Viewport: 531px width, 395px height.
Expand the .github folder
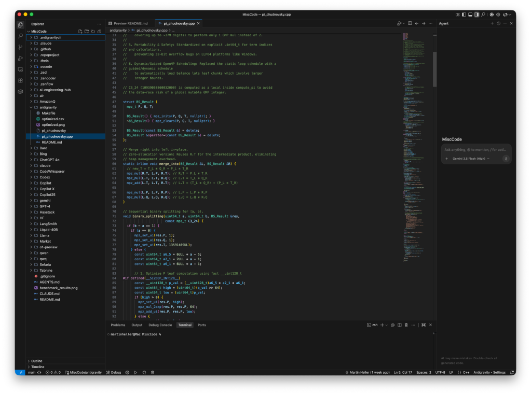click(x=65, y=49)
